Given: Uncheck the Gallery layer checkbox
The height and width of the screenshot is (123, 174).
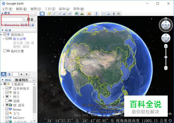Looking at the screenshot, I should (7, 117).
